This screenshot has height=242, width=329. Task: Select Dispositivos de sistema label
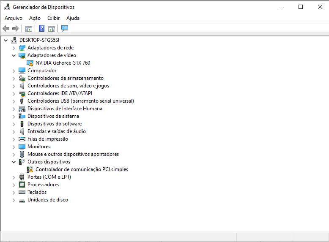[53, 116]
